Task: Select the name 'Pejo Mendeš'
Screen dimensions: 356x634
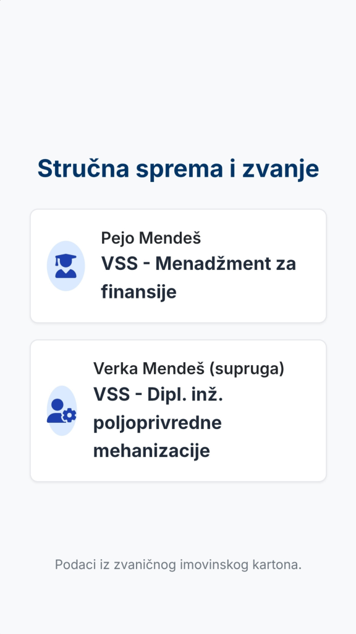Action: click(151, 238)
